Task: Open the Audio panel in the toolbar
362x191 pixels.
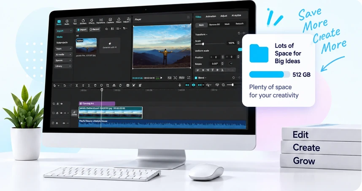Action: click(67, 22)
